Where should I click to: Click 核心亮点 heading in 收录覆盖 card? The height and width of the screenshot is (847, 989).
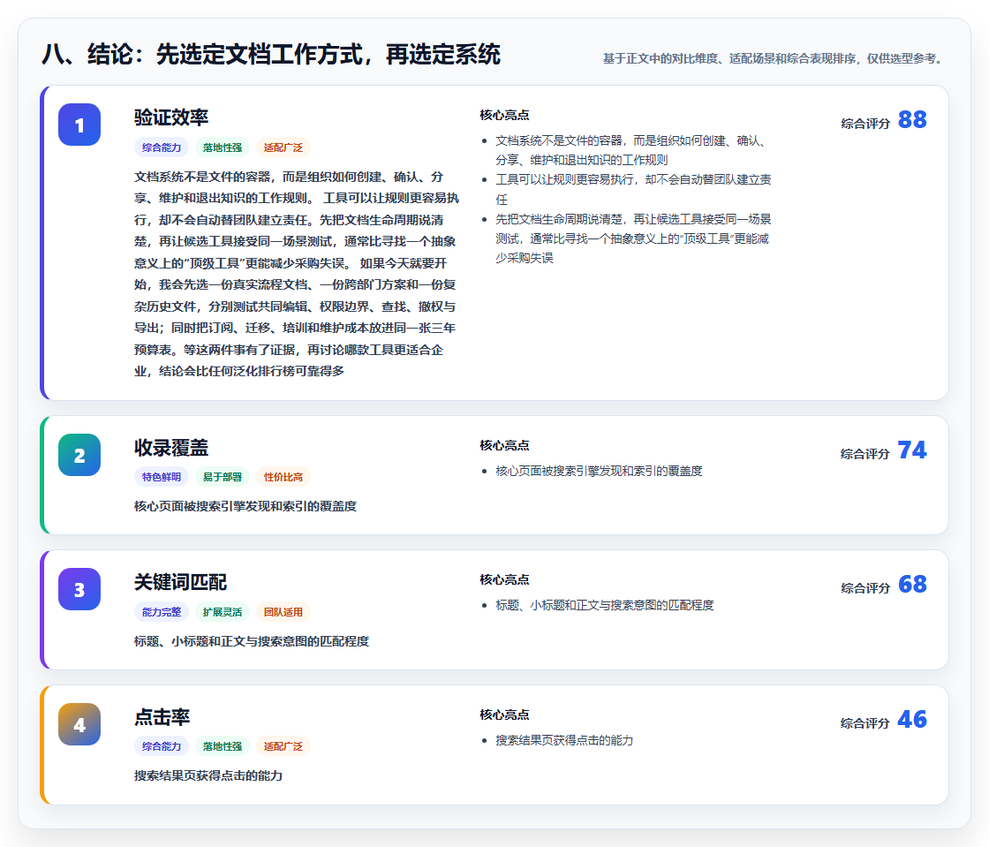point(504,445)
